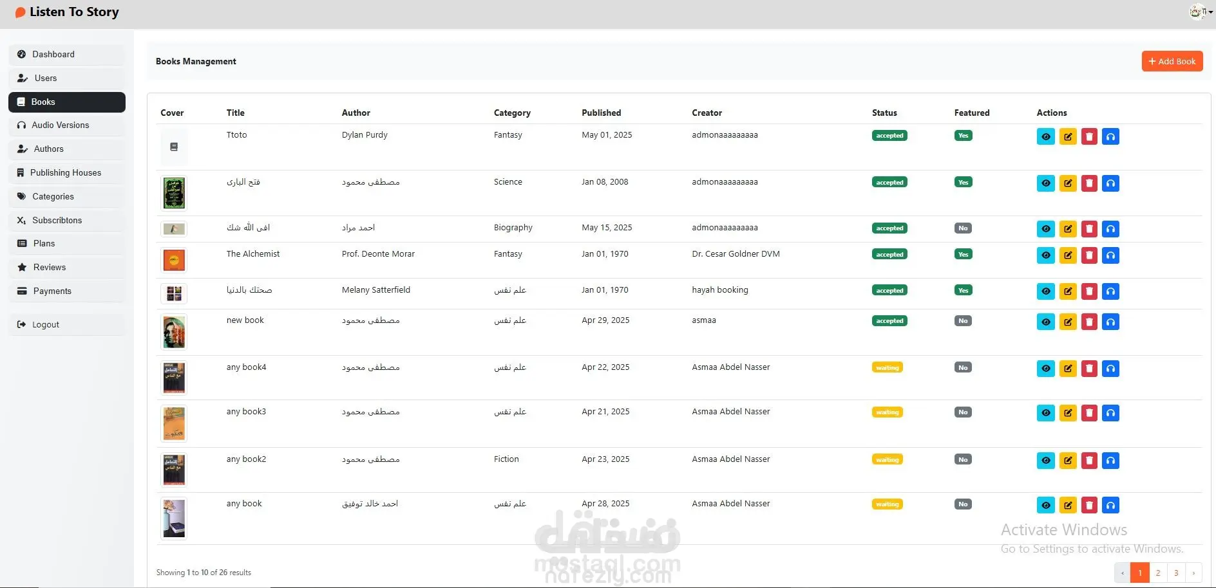Select current page 1 in pagination
This screenshot has width=1216, height=588.
point(1140,573)
